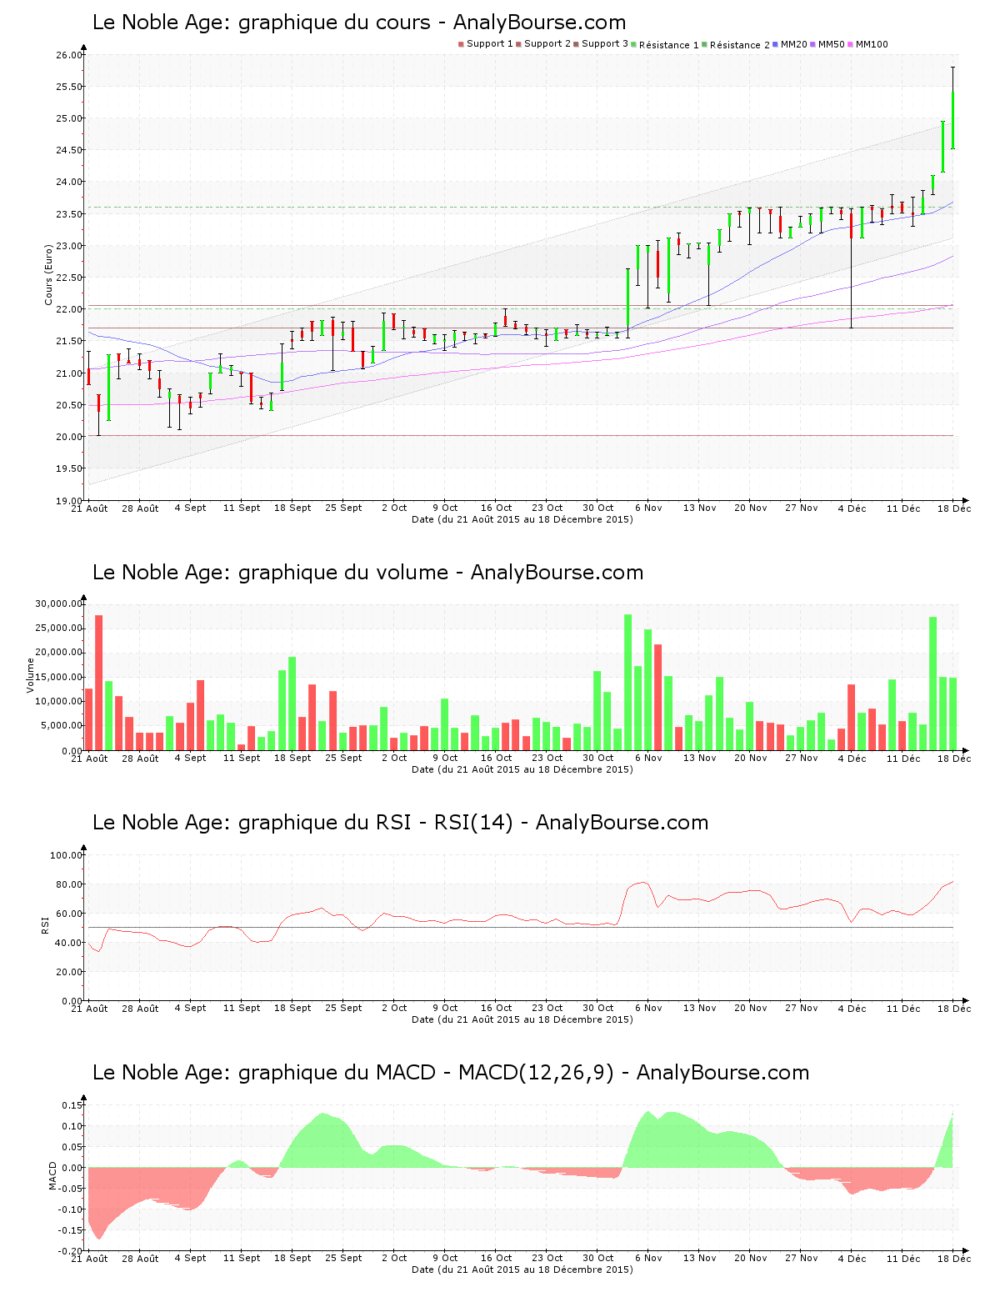Click the RSI(14) chart title text
The image size is (1000, 1292).
pyautogui.click(x=400, y=823)
